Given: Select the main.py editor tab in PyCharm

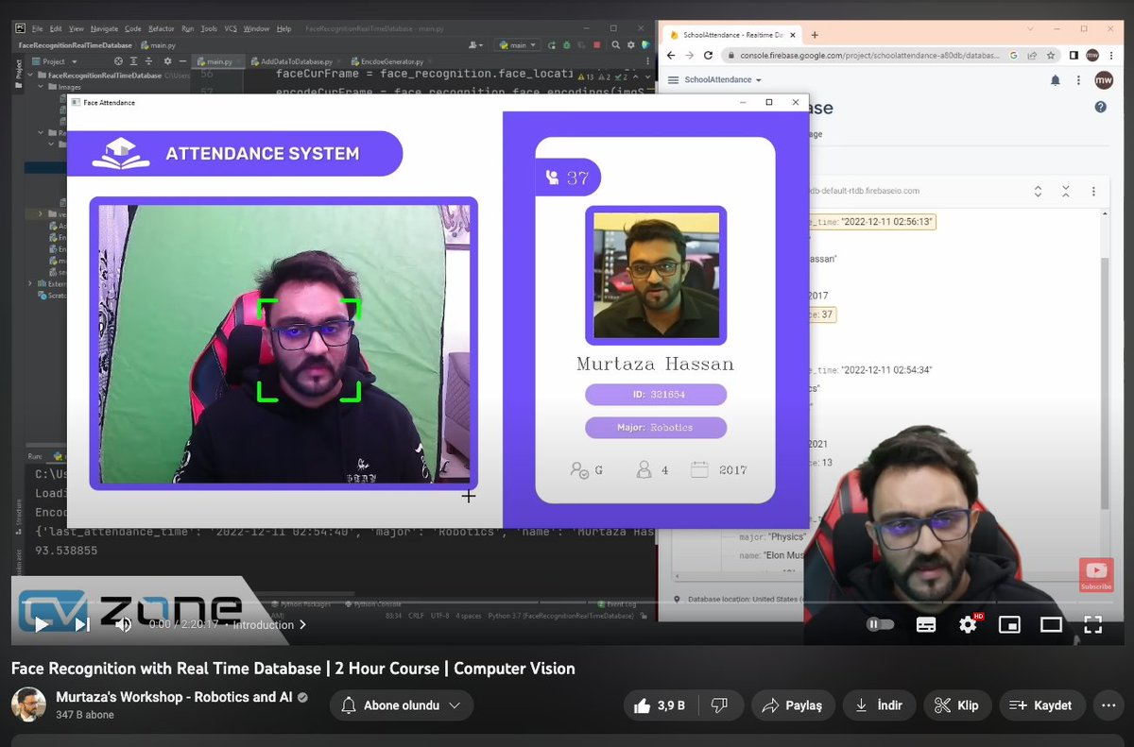Looking at the screenshot, I should click(220, 61).
